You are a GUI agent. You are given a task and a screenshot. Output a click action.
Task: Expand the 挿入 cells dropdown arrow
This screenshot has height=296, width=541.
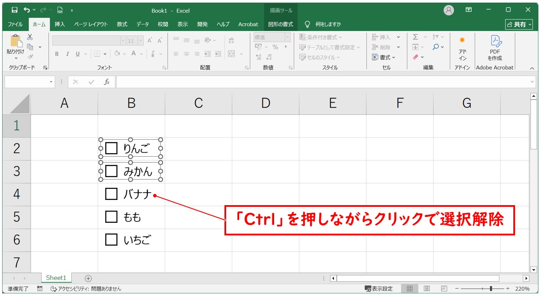click(x=398, y=37)
